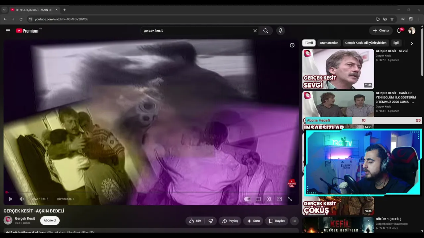This screenshot has height=238, width=424.
Task: Enter full screen mode
Action: tap(290, 199)
